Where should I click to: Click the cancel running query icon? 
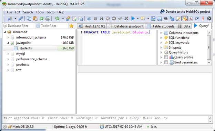pos(209,18)
